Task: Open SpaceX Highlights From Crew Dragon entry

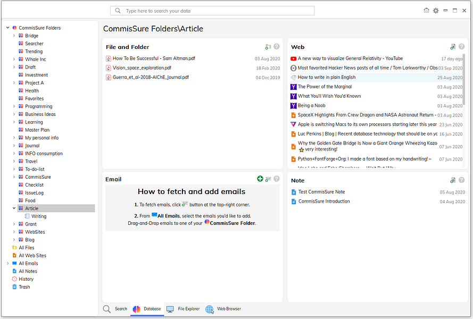Action: point(367,115)
